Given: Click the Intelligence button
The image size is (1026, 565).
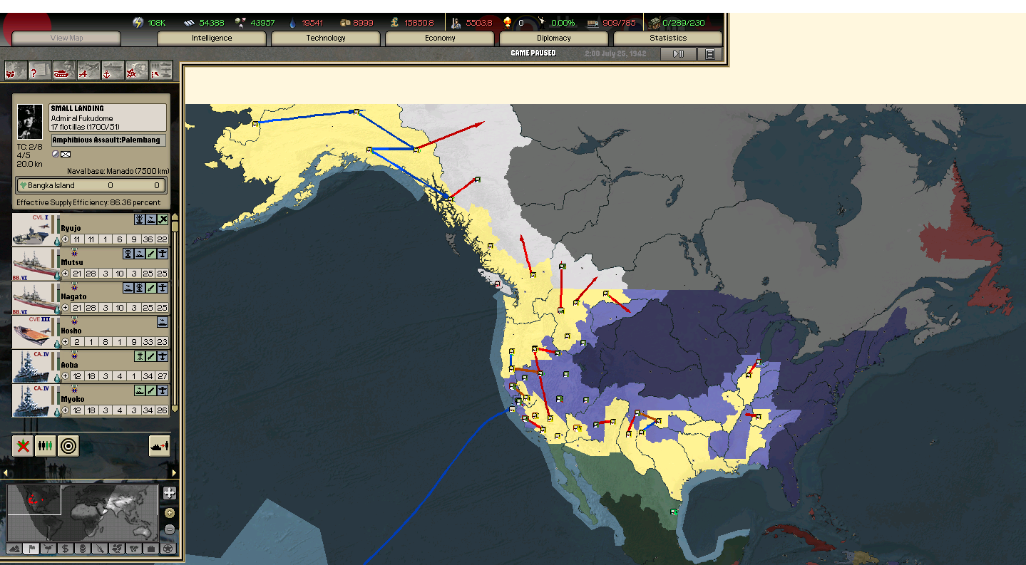Looking at the screenshot, I should coord(212,38).
